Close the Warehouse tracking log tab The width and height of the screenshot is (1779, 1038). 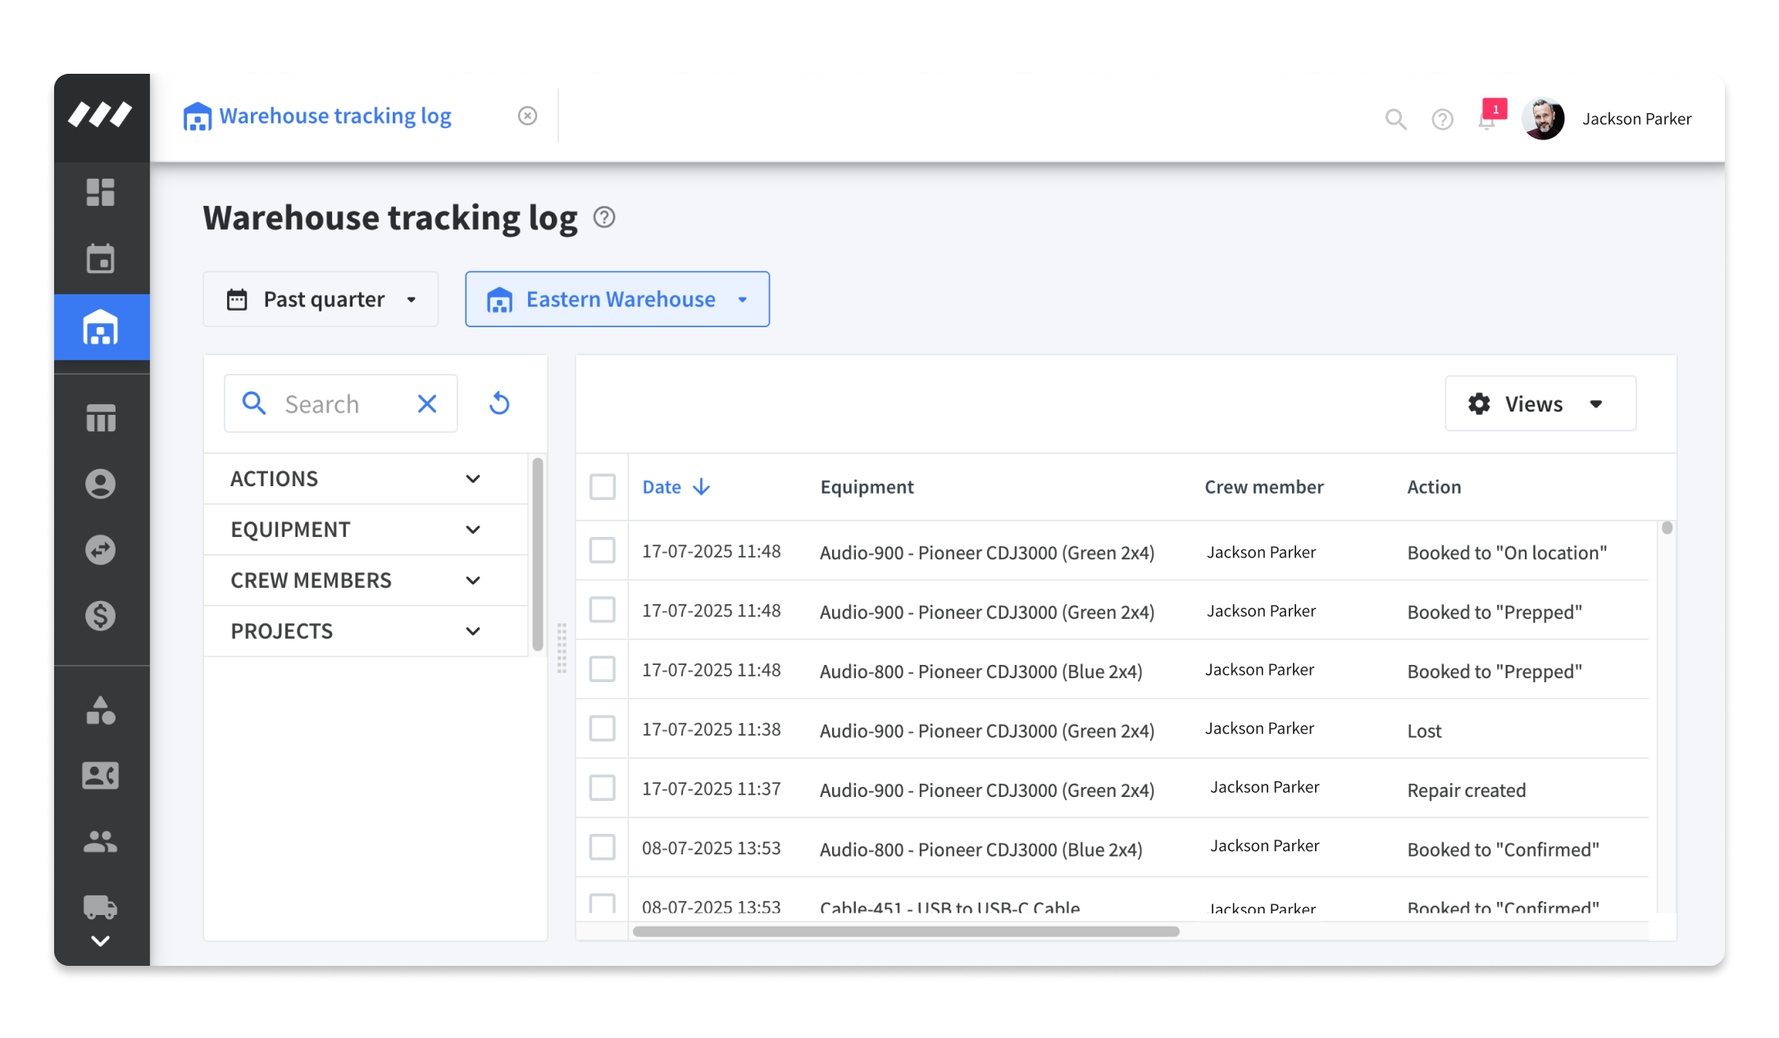[x=528, y=116]
